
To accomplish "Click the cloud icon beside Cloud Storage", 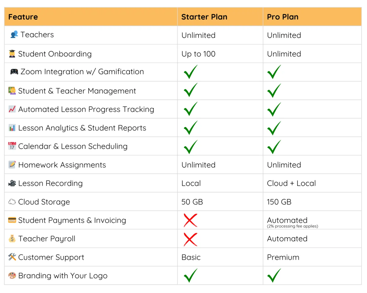I will (x=12, y=202).
